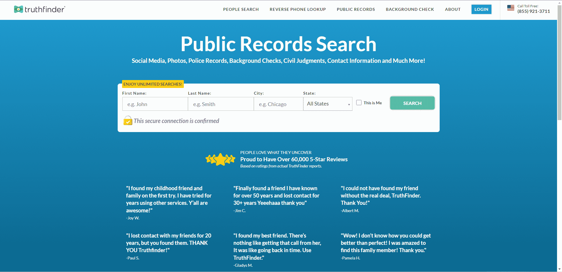Go to PUBLIC RECORDS

click(x=356, y=9)
